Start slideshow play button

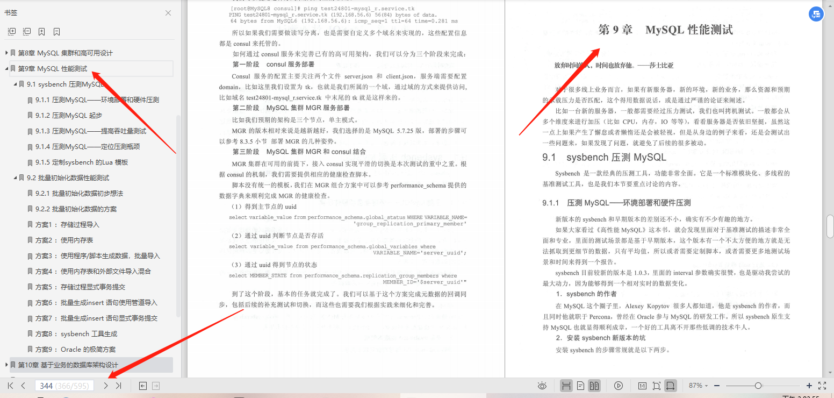[x=619, y=386]
